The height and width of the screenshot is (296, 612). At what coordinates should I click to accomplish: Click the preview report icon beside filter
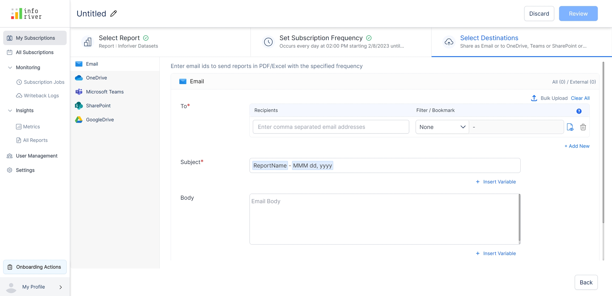click(x=570, y=127)
